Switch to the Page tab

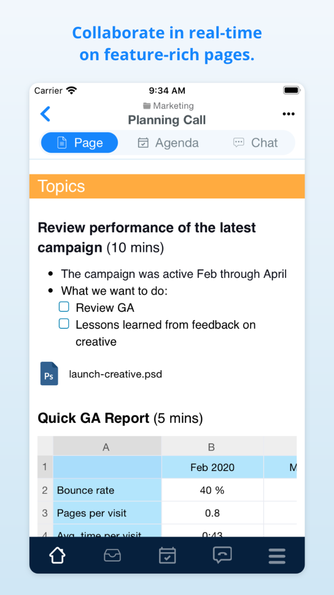click(x=80, y=142)
